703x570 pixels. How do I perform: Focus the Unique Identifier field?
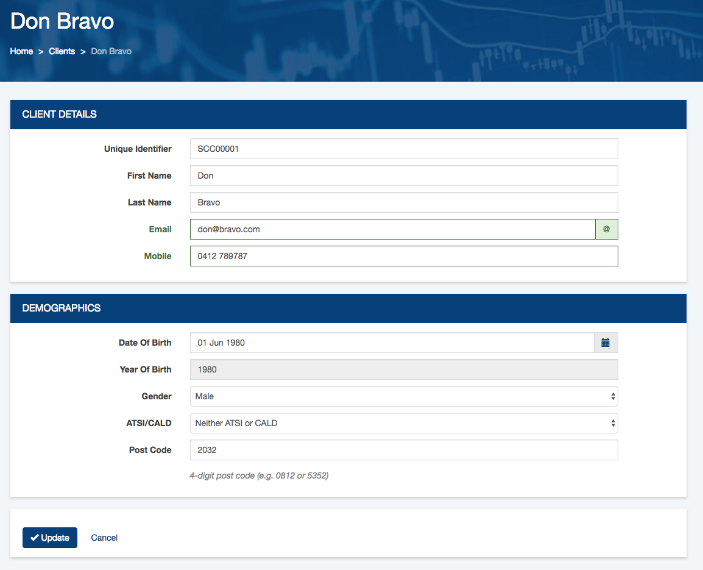404,149
